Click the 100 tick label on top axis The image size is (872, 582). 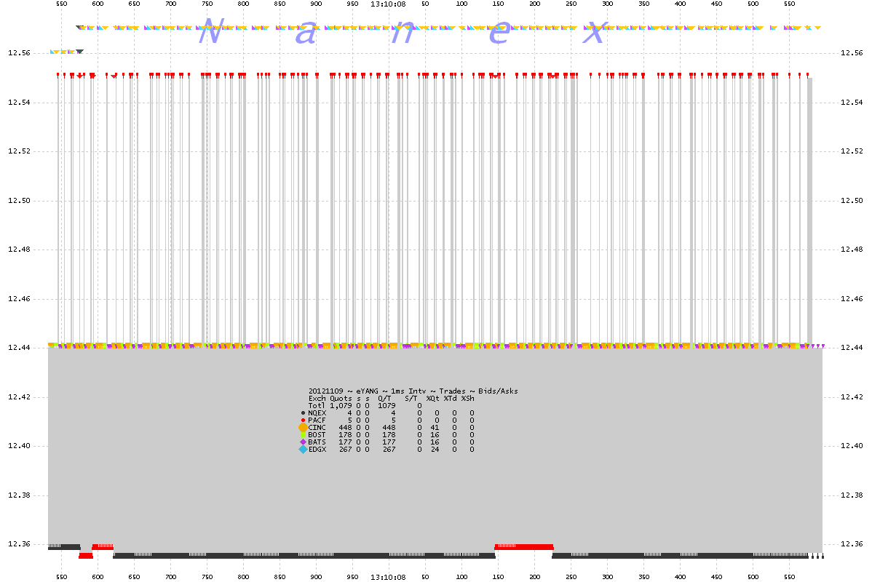tap(461, 4)
